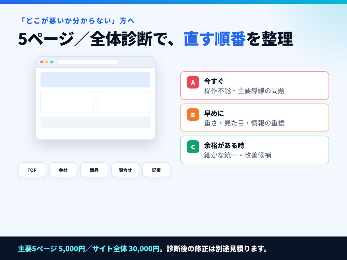Click the orange B priority badge
Viewport: 347px width, 260px height.
click(x=193, y=115)
